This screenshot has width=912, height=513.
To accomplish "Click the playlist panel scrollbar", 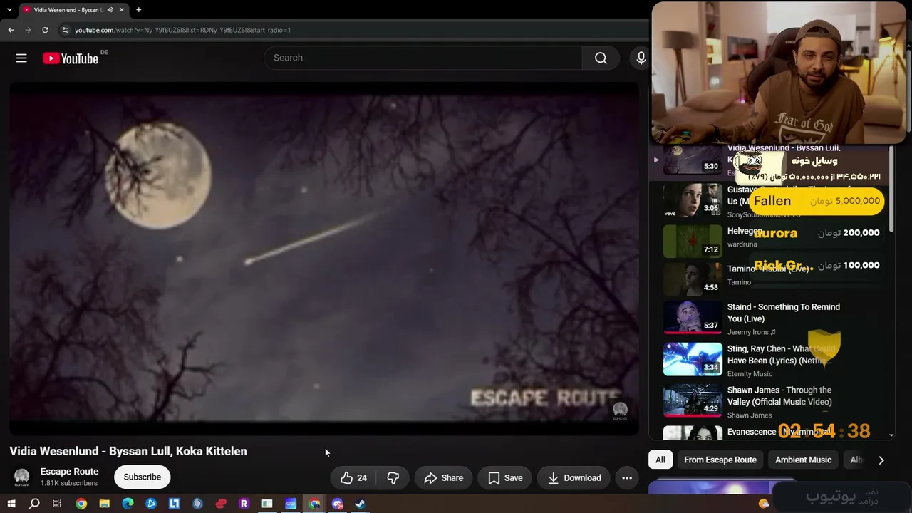I will pos(891,189).
